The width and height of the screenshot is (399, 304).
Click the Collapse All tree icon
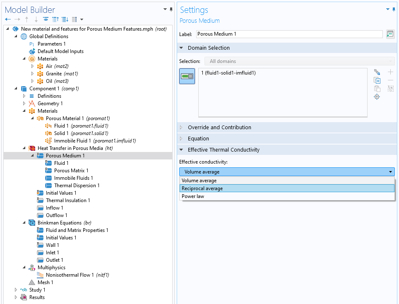click(x=55, y=19)
